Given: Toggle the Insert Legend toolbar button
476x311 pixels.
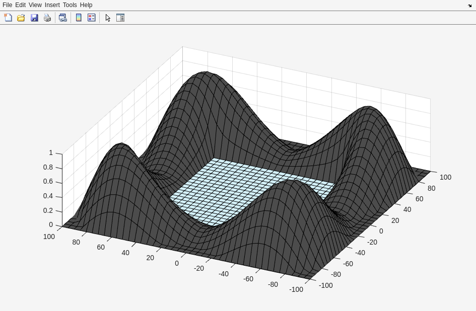Looking at the screenshot, I should (92, 18).
